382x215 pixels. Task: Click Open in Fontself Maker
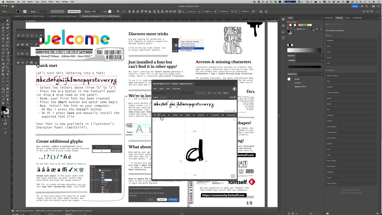(161, 89)
